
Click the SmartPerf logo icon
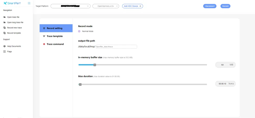(5, 3)
